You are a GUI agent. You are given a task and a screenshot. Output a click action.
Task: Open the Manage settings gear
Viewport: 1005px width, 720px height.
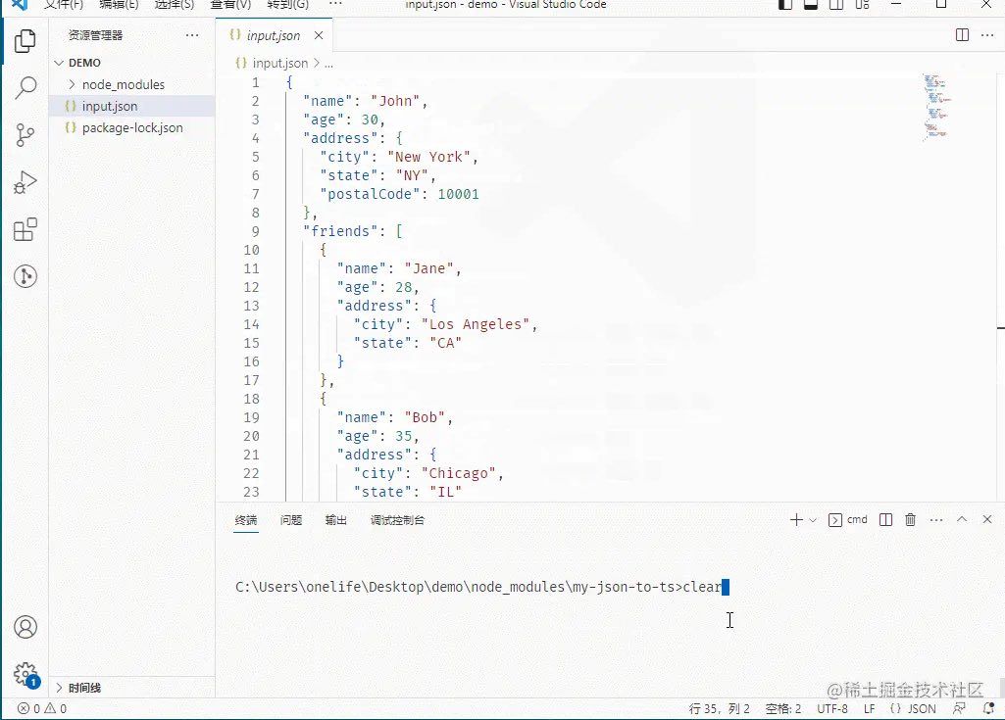(x=25, y=674)
